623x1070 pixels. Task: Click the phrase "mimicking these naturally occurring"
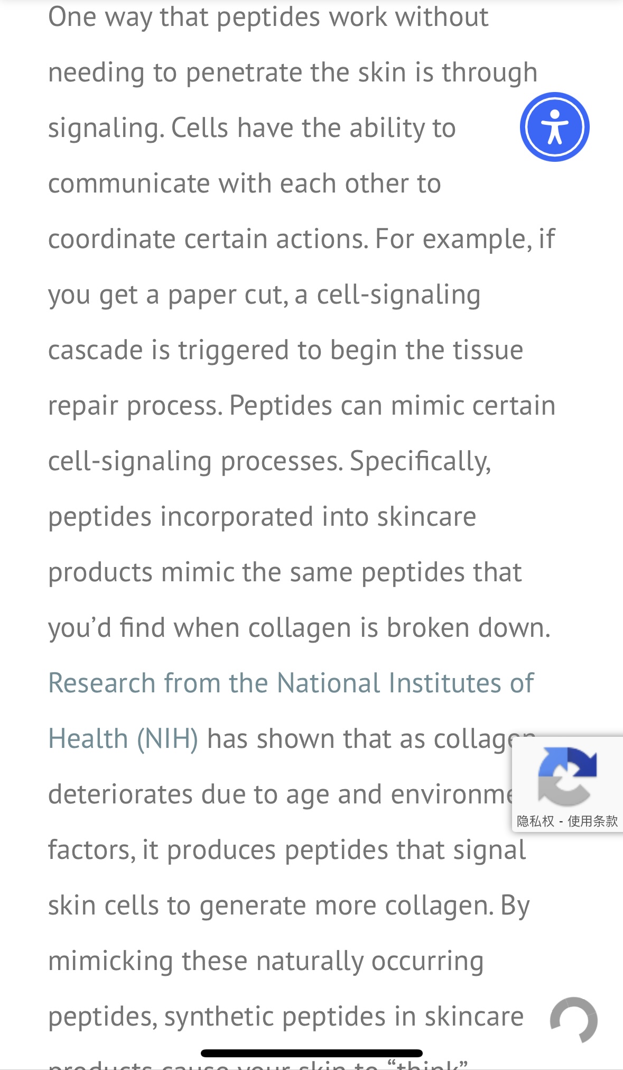click(x=265, y=961)
